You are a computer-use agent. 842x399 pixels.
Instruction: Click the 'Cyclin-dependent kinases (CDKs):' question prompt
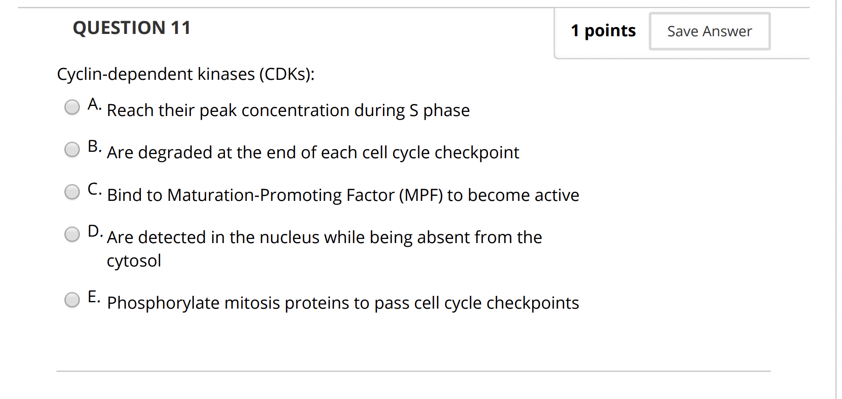(185, 74)
